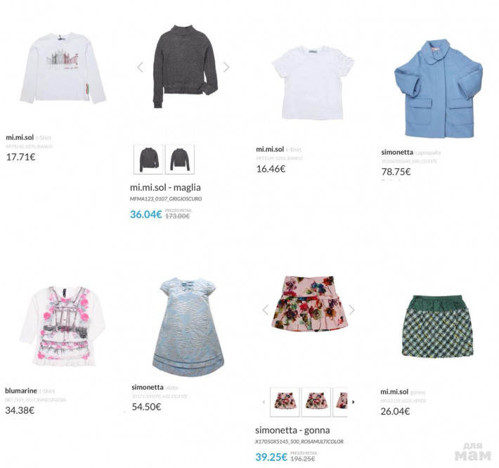
Task: Click the next-image arrow beside the grey sweater
Action: [x=226, y=68]
